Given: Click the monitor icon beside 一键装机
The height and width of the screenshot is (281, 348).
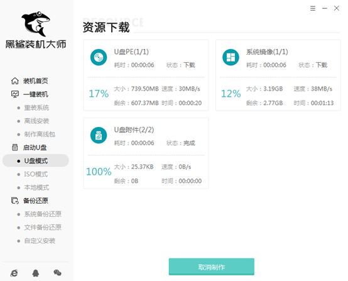Looking at the screenshot, I should coord(15,94).
